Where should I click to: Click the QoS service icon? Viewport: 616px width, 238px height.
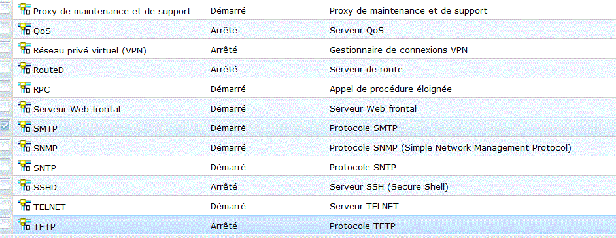click(25, 28)
